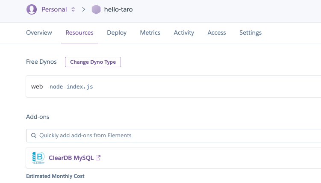Click the Change Dyno Type button
The width and height of the screenshot is (321, 183).
pos(93,62)
